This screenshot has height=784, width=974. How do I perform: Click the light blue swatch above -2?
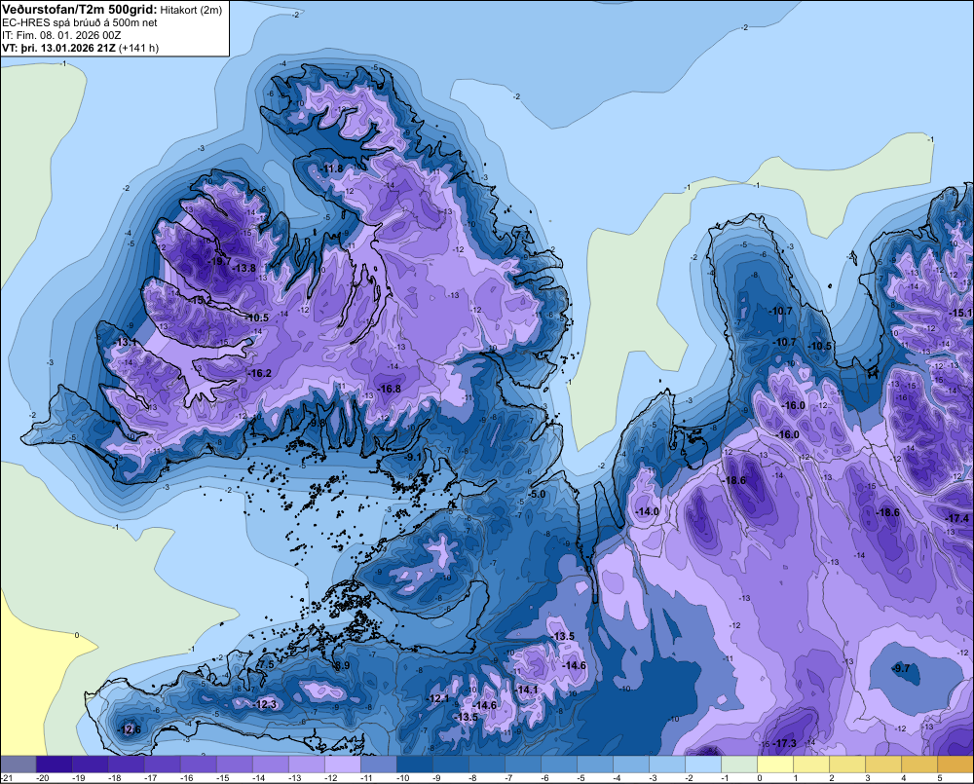pos(703,764)
